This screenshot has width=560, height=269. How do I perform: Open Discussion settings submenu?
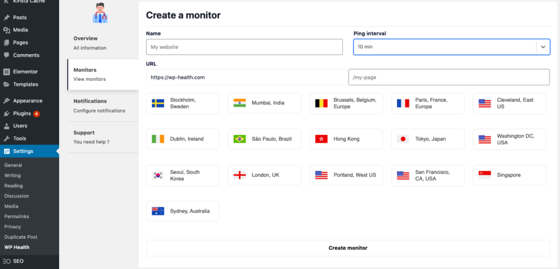point(17,196)
